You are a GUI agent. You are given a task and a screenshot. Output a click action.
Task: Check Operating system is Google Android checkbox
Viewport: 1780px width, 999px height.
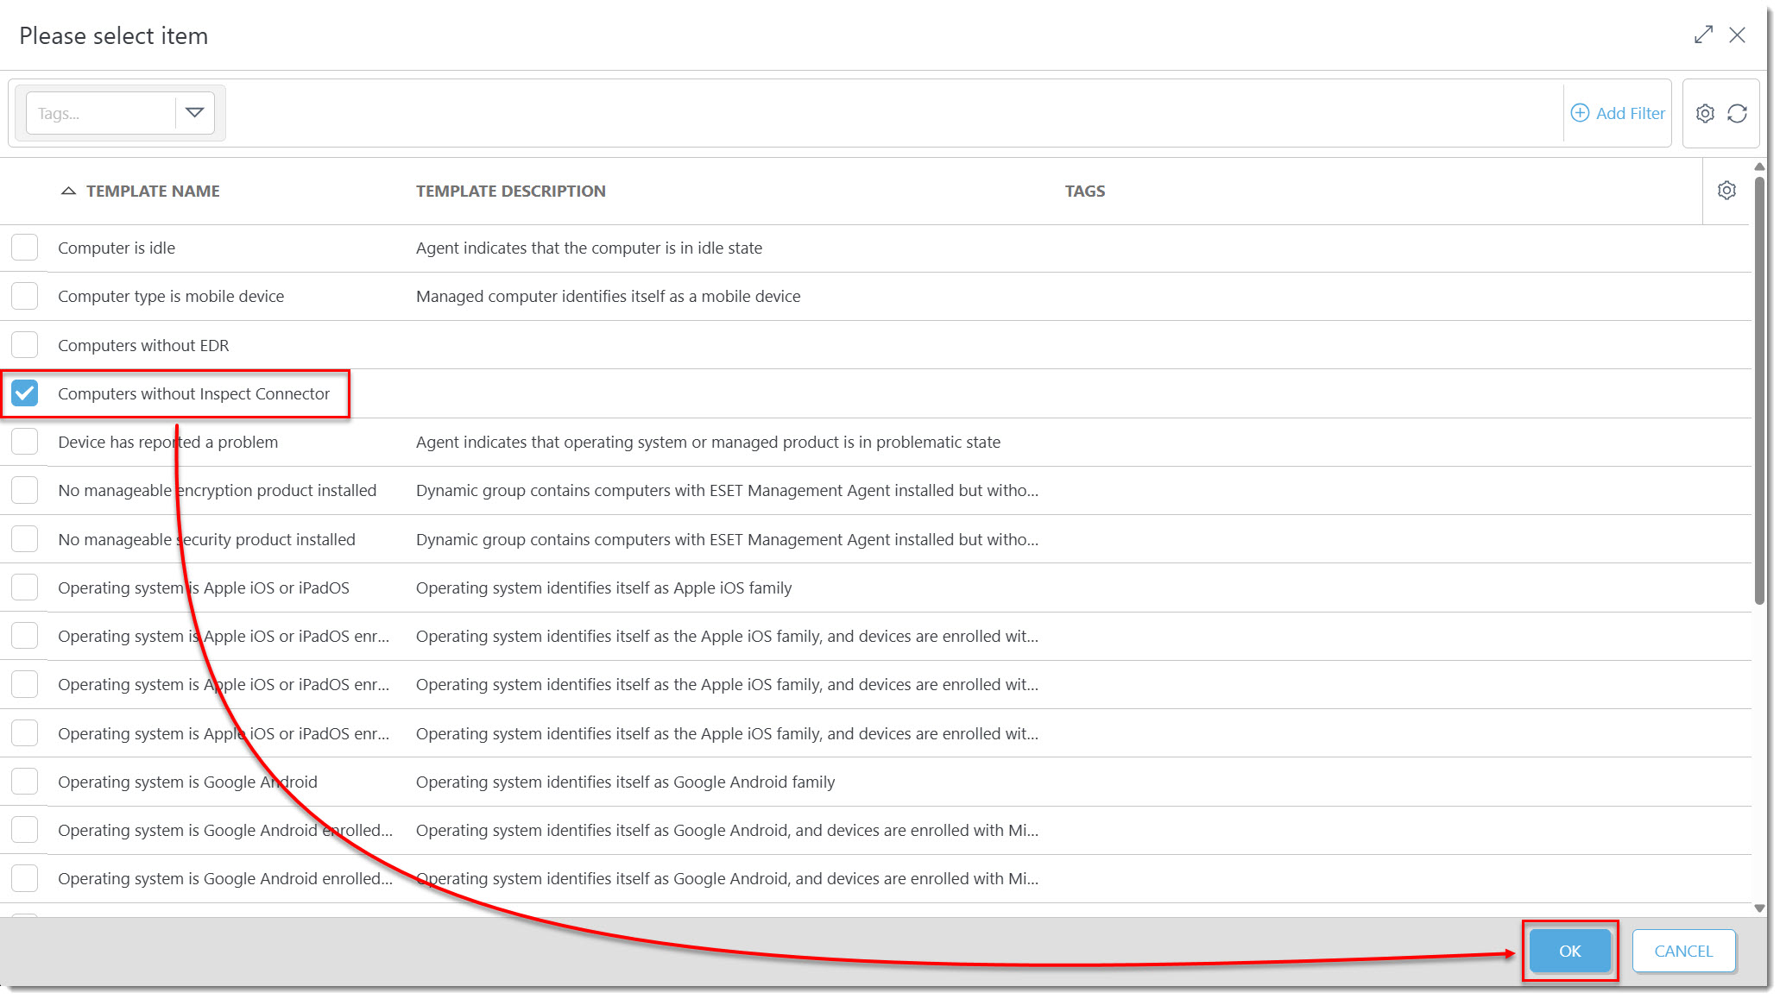[25, 782]
